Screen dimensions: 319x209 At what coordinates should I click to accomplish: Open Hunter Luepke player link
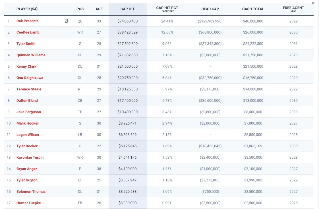[28, 203]
